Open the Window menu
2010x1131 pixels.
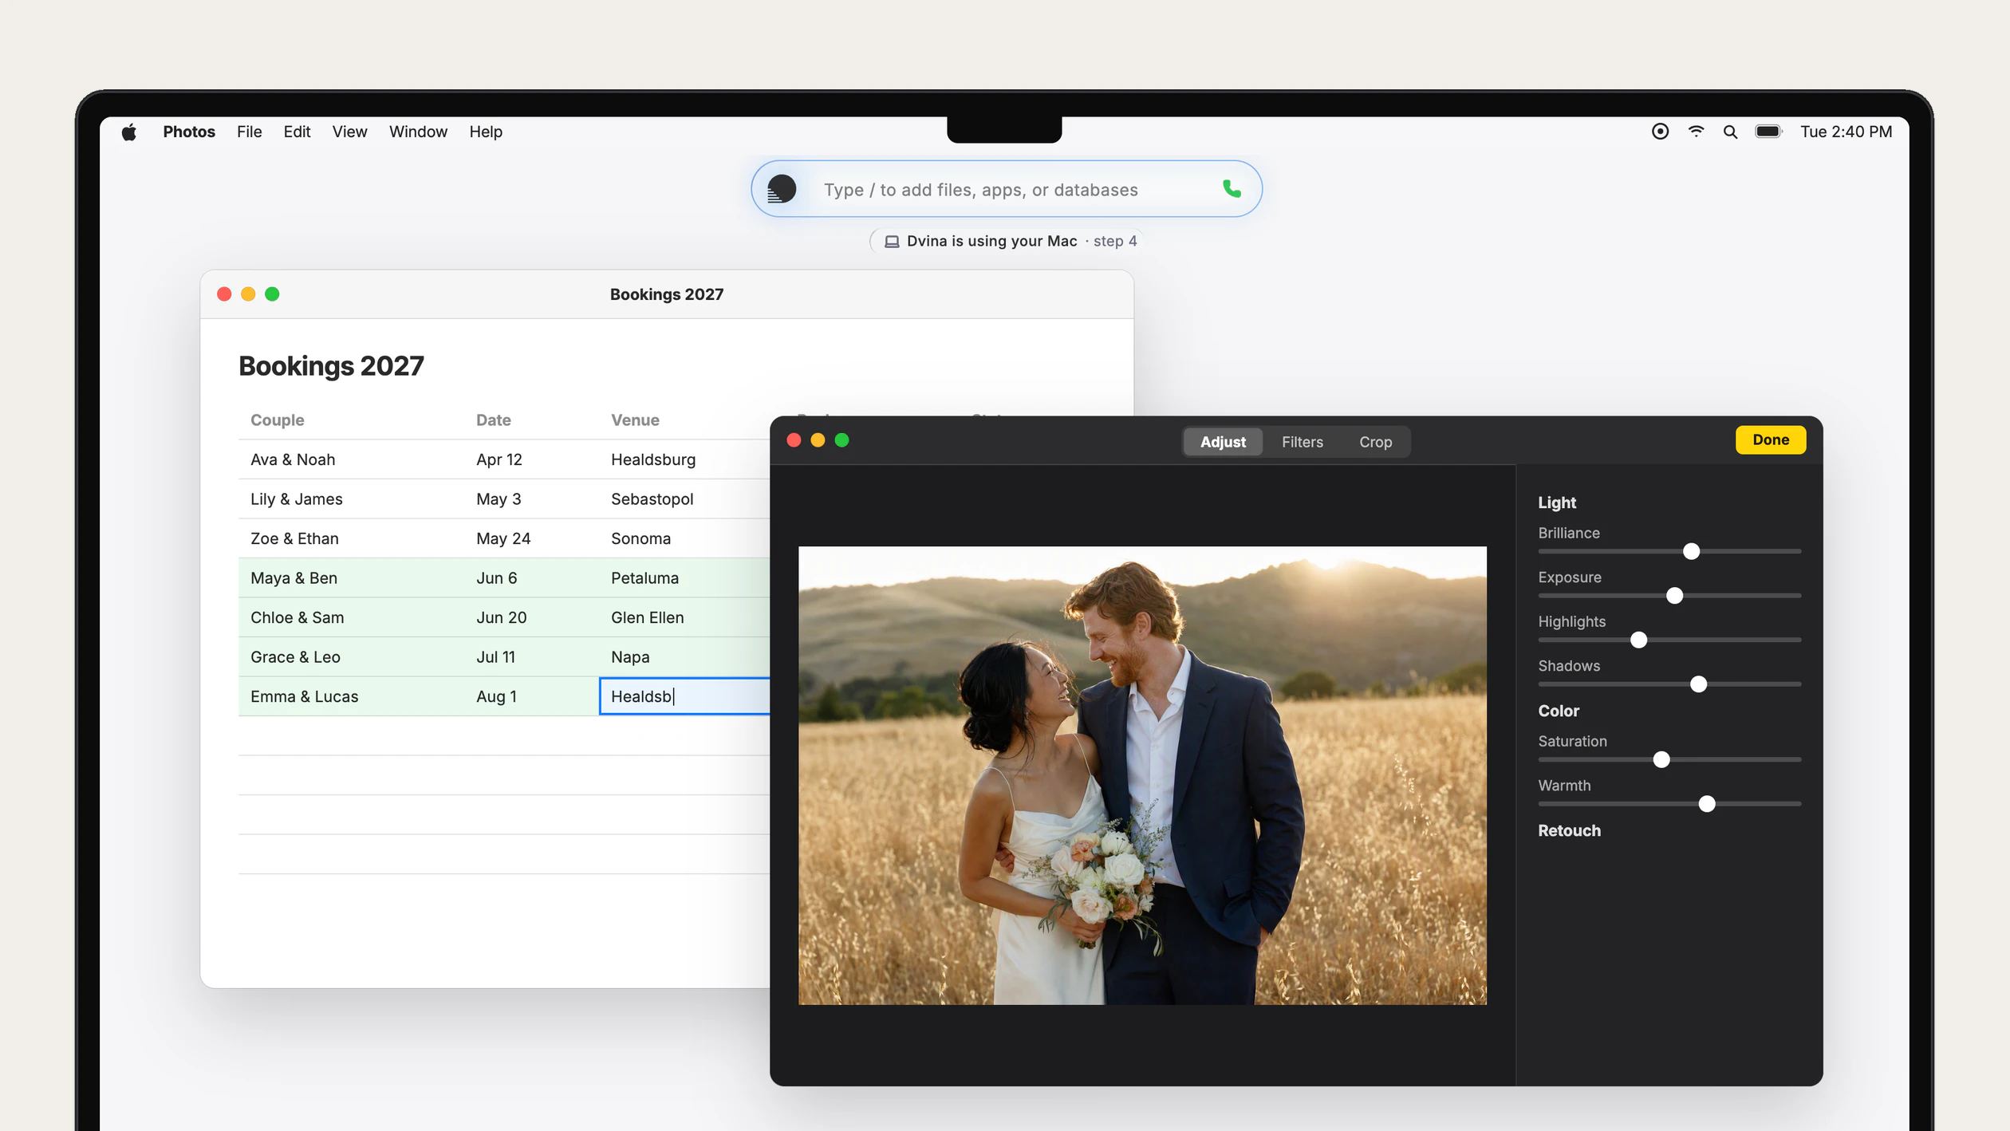418,132
